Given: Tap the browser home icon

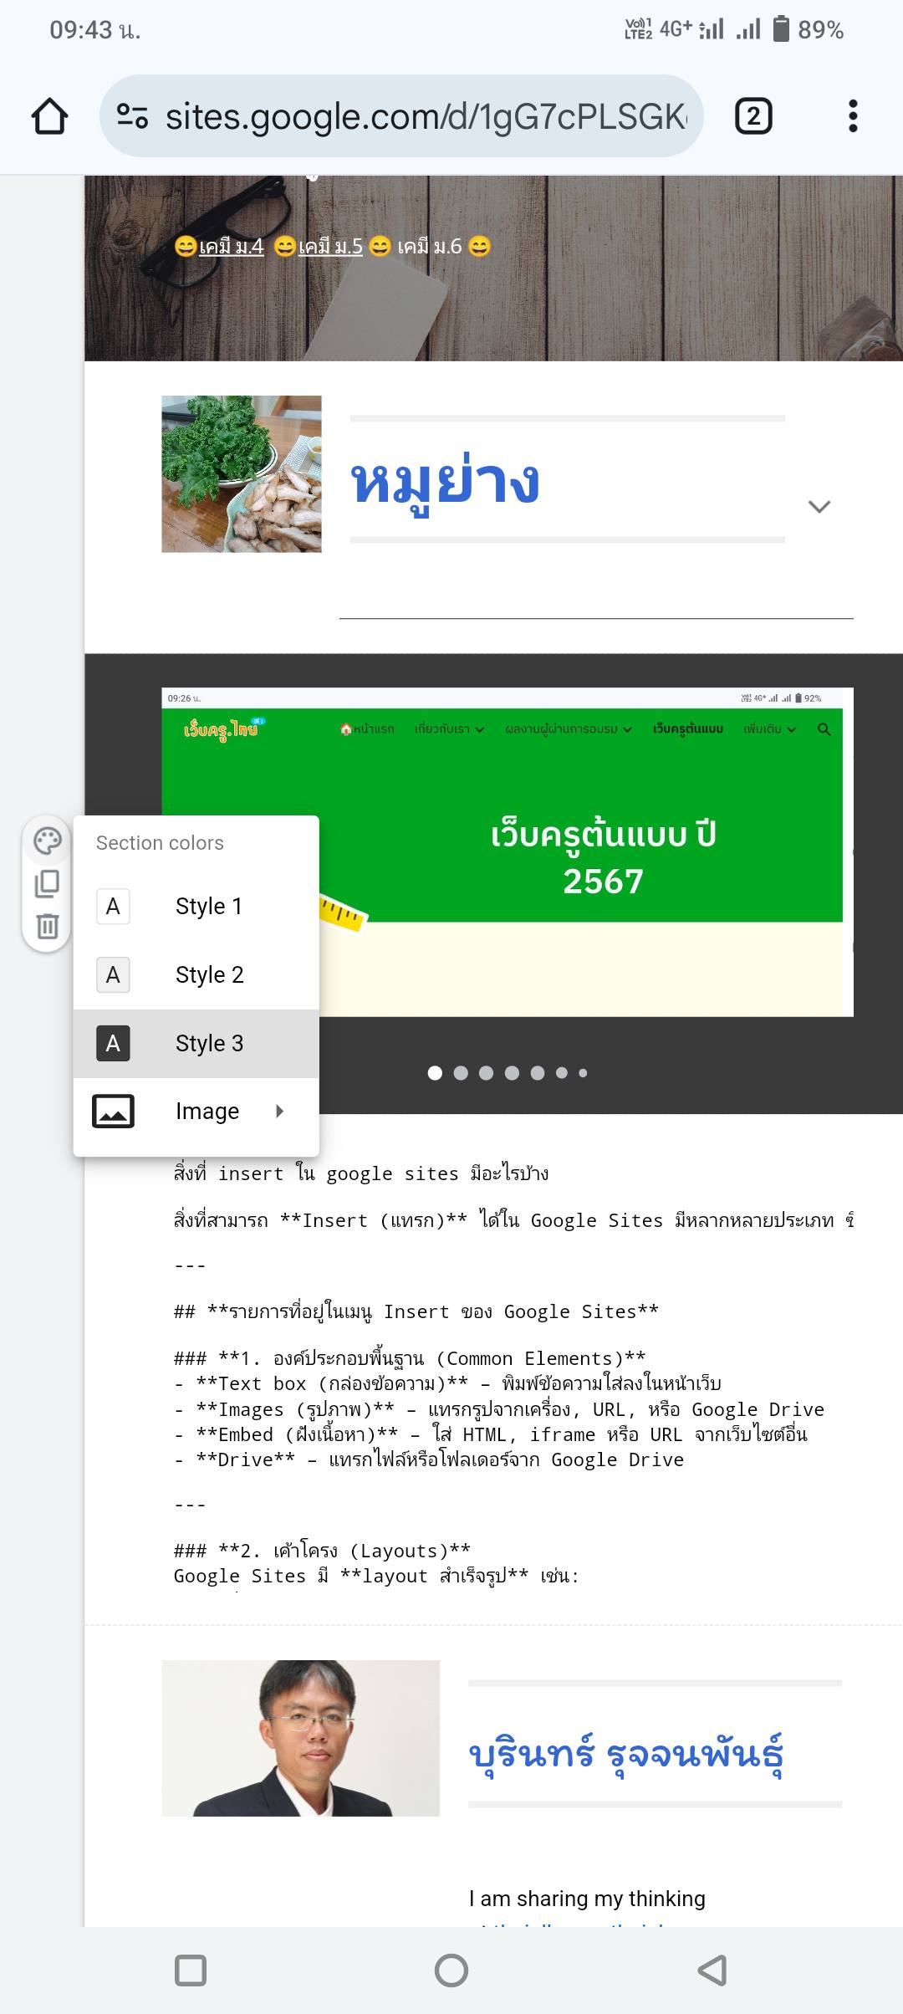Looking at the screenshot, I should click(x=49, y=116).
